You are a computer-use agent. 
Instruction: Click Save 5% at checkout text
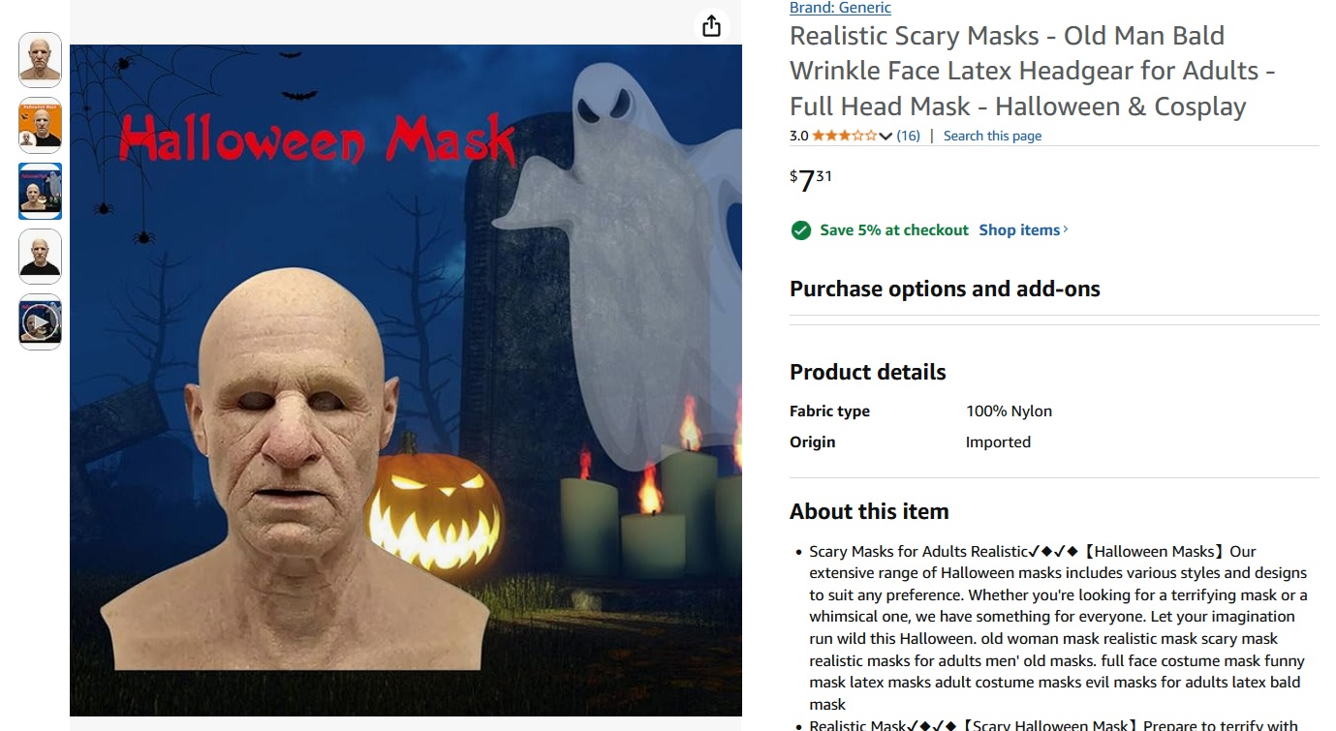click(x=894, y=229)
